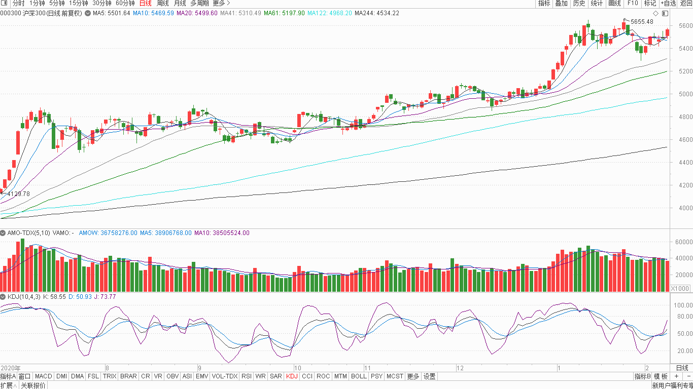This screenshot has width=693, height=389.
Task: Click the 日线 label at bottom right
Action: click(x=682, y=368)
